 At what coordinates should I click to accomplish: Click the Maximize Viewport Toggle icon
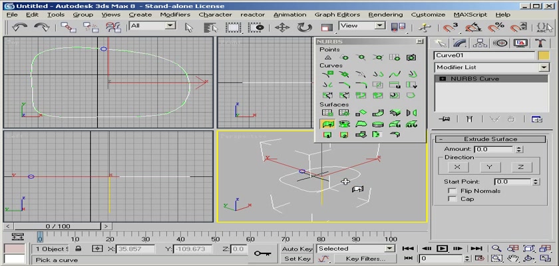[545, 258]
